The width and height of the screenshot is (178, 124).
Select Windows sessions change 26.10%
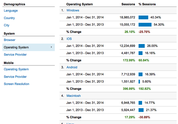pos(130,32)
